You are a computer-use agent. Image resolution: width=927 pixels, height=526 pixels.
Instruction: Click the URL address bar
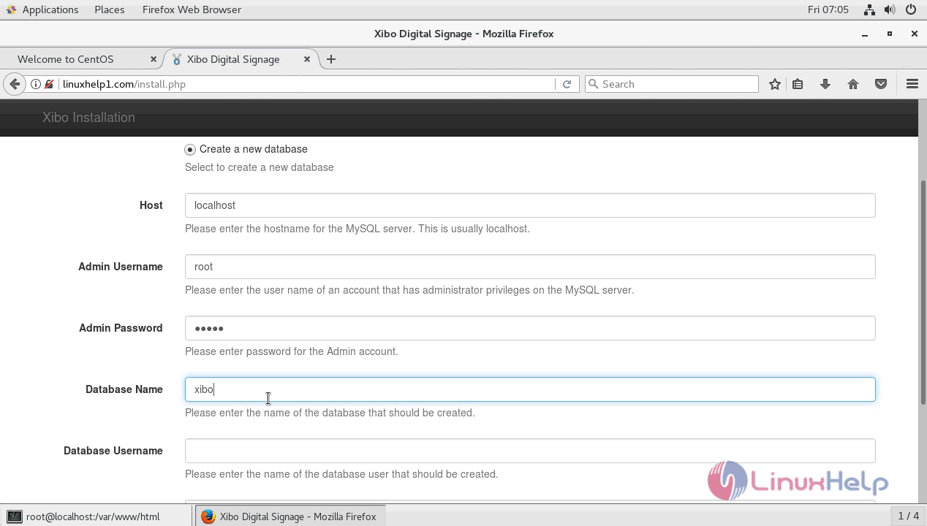(x=307, y=84)
